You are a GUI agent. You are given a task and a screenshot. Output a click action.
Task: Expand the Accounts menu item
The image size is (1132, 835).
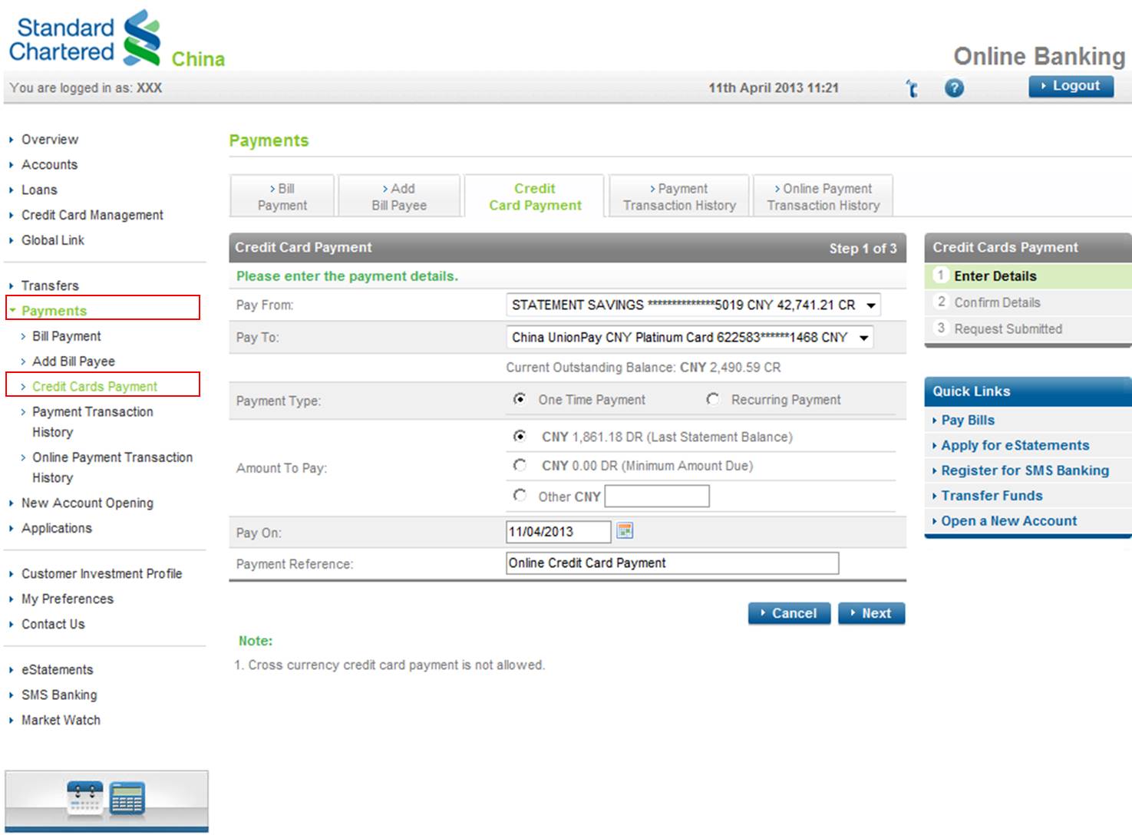(x=49, y=164)
